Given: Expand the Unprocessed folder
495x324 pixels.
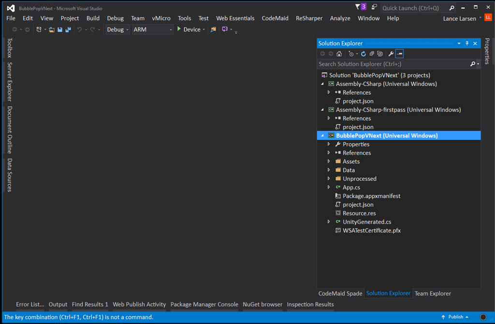Looking at the screenshot, I should pyautogui.click(x=329, y=179).
